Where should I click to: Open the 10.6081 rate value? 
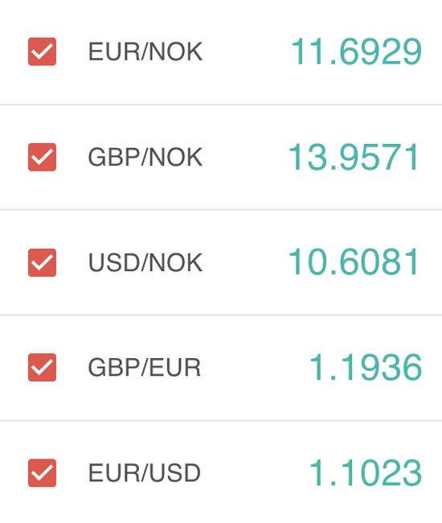pos(354,262)
